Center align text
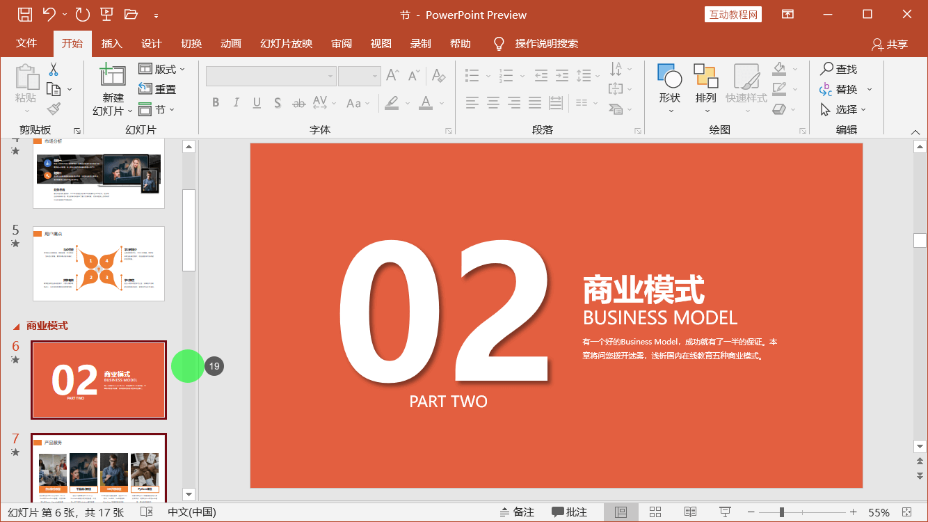The width and height of the screenshot is (928, 522). [493, 103]
